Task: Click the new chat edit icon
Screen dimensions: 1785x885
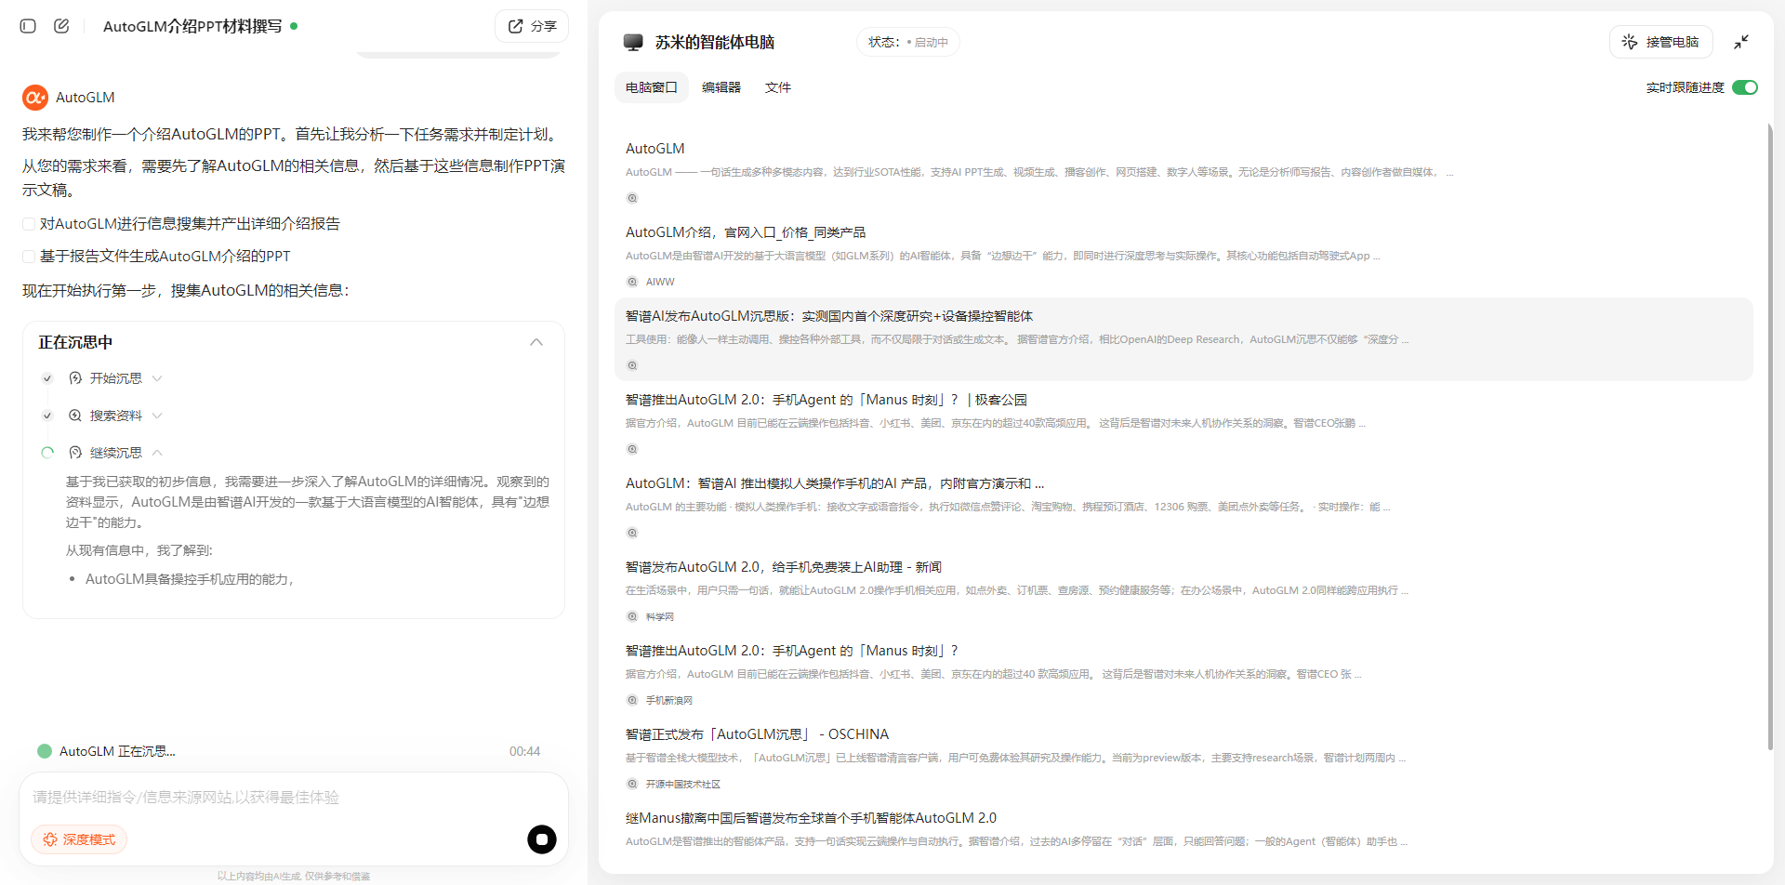Action: click(x=61, y=26)
